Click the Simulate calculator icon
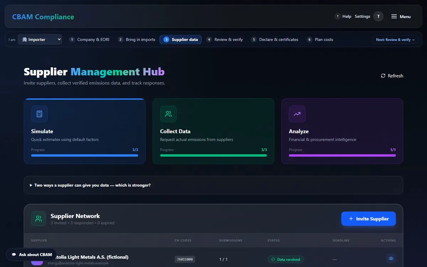The height and width of the screenshot is (267, 427). click(x=39, y=114)
